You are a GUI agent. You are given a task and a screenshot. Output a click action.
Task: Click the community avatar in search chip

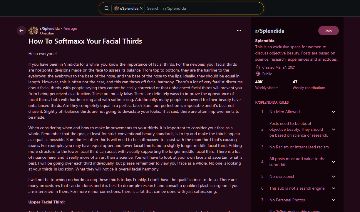[116, 8]
